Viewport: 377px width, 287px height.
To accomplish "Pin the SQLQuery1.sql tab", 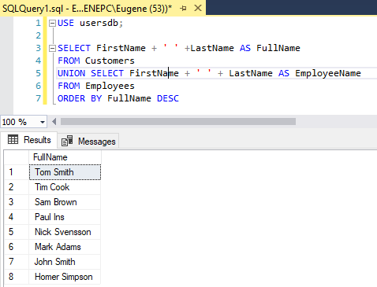I will tap(183, 9).
